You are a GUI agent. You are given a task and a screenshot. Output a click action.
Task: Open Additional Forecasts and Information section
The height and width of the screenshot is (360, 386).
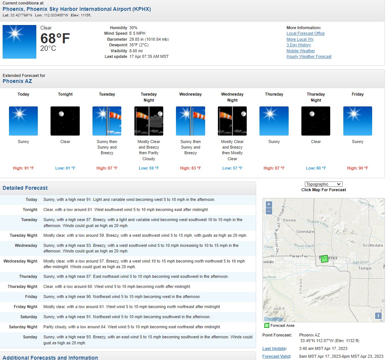[x=50, y=357]
